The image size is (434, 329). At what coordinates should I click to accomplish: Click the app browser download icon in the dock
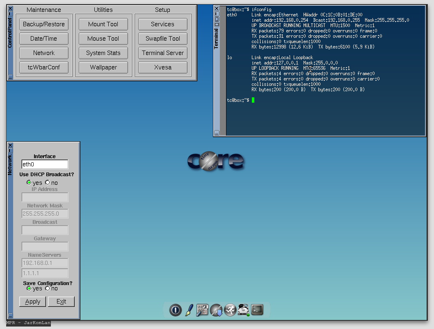tap(216, 310)
